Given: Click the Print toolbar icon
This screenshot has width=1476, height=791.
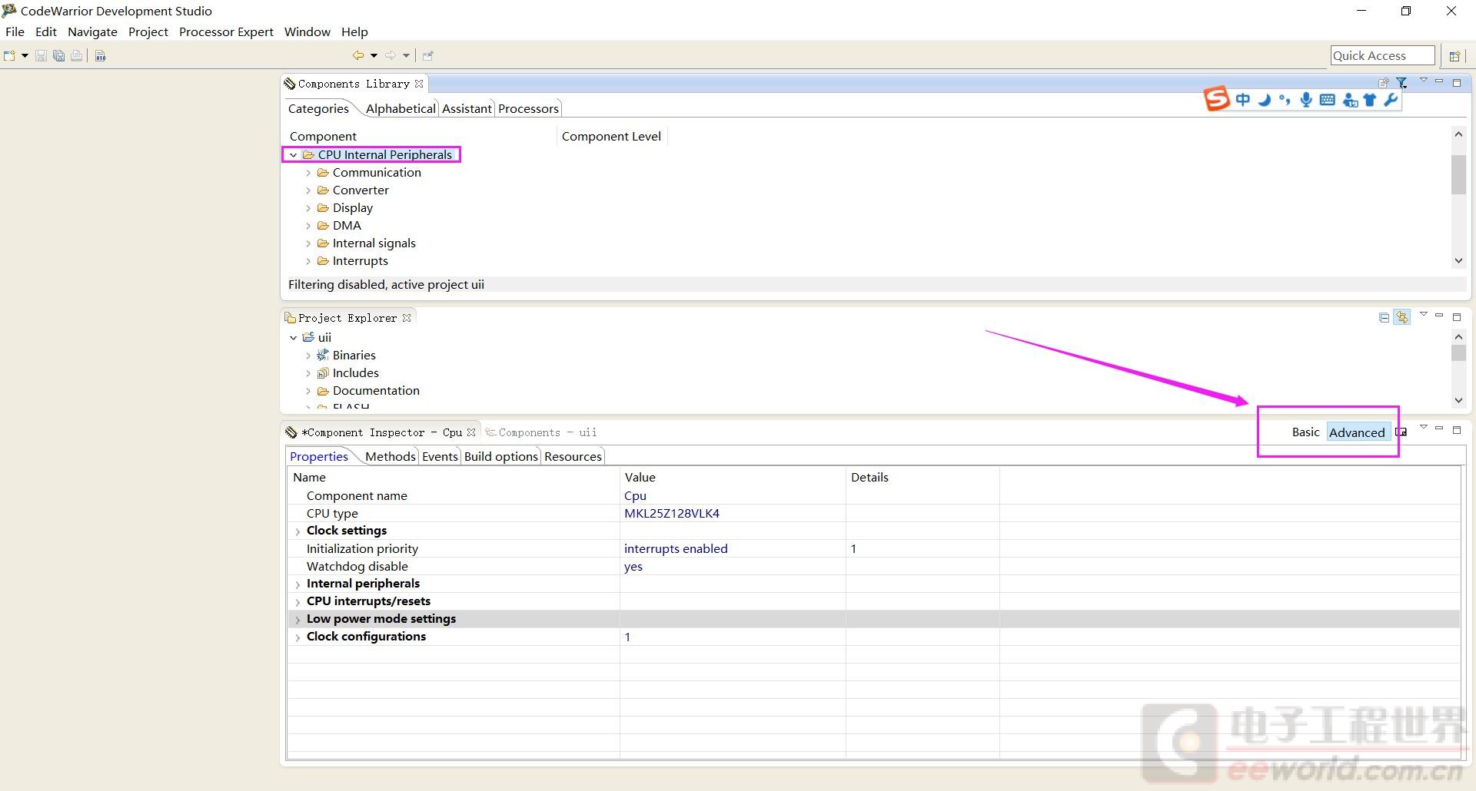Looking at the screenshot, I should click(76, 55).
